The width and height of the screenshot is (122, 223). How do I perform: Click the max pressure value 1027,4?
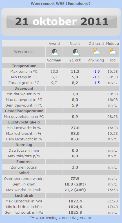click(x=75, y=201)
